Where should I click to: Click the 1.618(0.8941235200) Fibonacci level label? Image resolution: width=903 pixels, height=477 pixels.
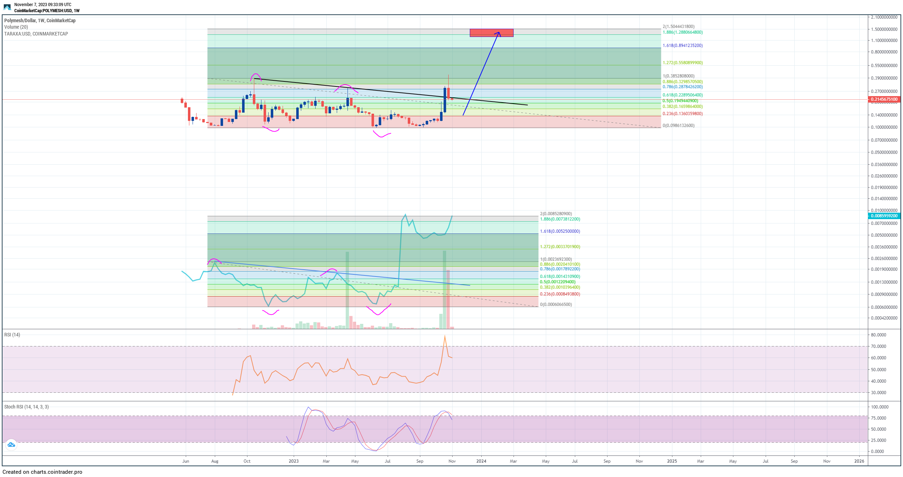682,46
